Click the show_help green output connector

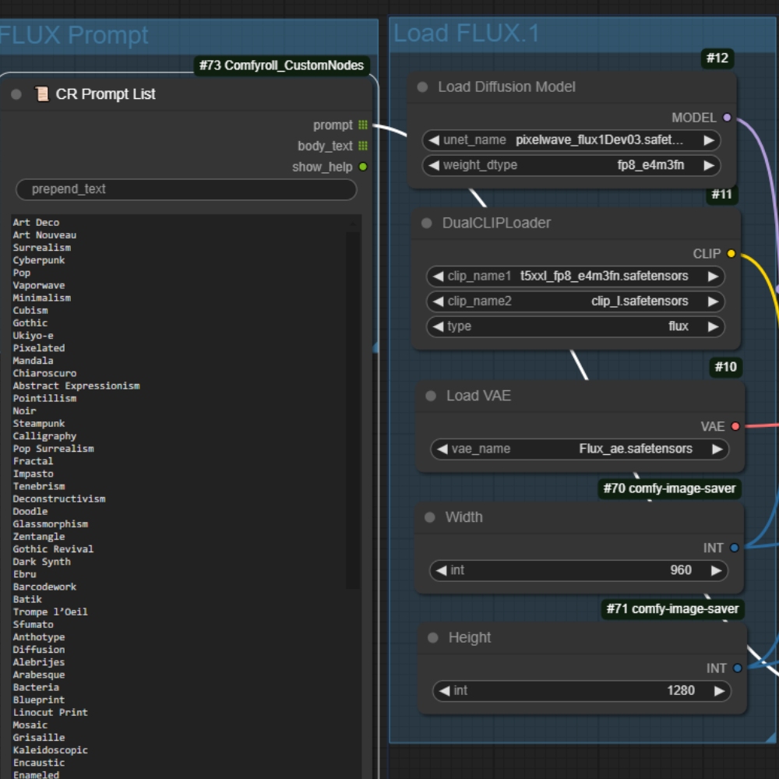coord(363,167)
